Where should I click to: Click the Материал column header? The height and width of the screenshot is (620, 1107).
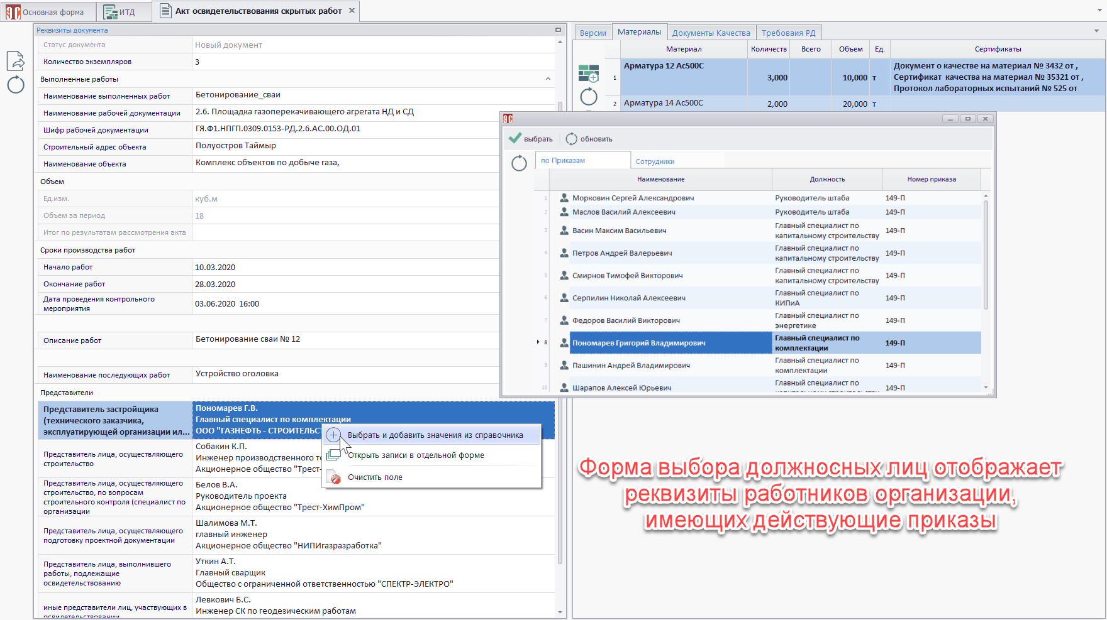(x=684, y=49)
